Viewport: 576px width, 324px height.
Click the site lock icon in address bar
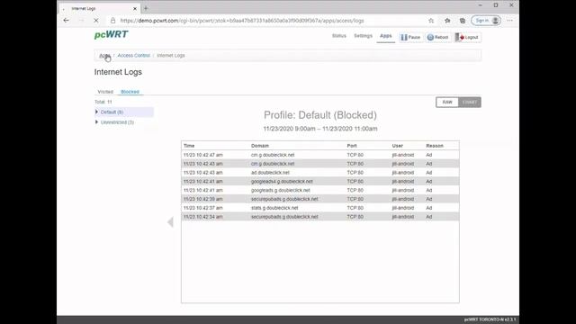(112, 21)
